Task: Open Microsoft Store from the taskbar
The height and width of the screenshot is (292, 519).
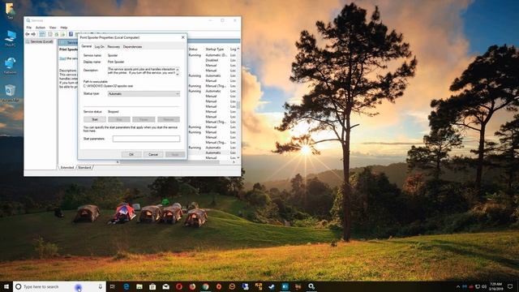Action: coord(152,286)
